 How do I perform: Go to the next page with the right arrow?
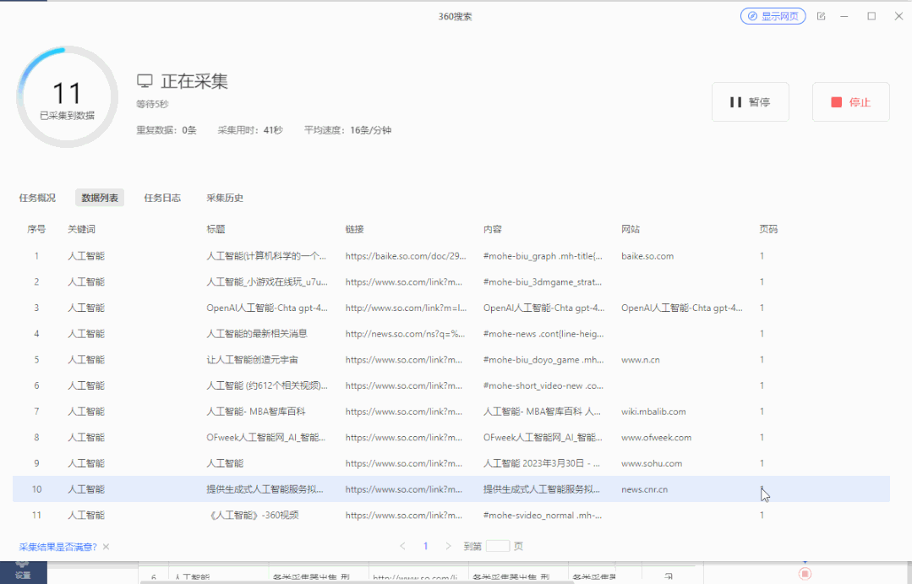[x=448, y=546]
